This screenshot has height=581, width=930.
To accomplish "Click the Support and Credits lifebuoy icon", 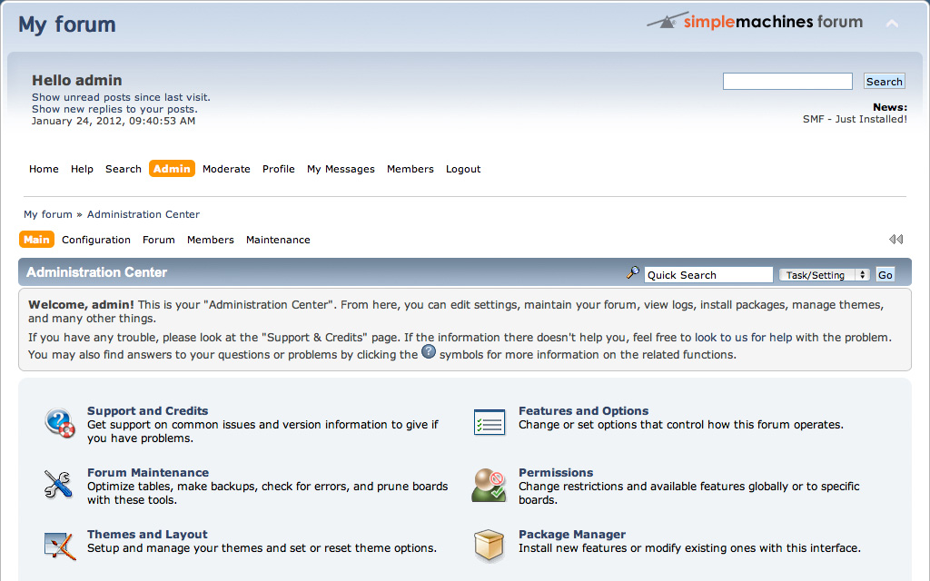I will (x=60, y=423).
